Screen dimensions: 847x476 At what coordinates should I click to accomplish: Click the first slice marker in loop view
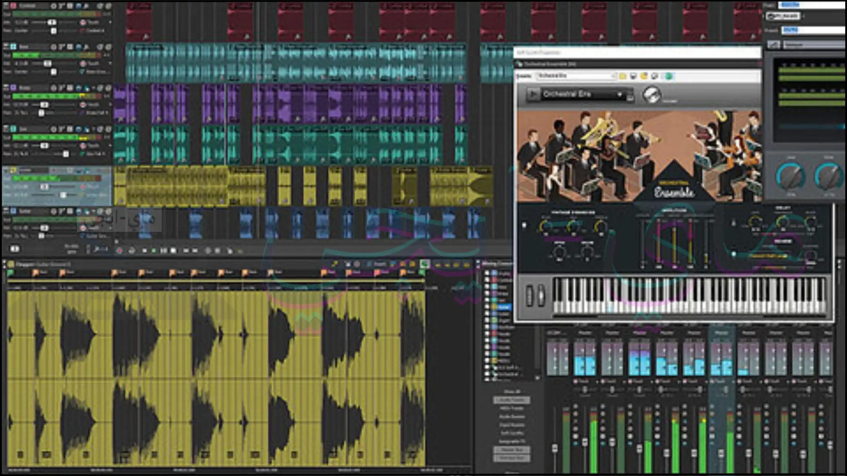(x=35, y=273)
